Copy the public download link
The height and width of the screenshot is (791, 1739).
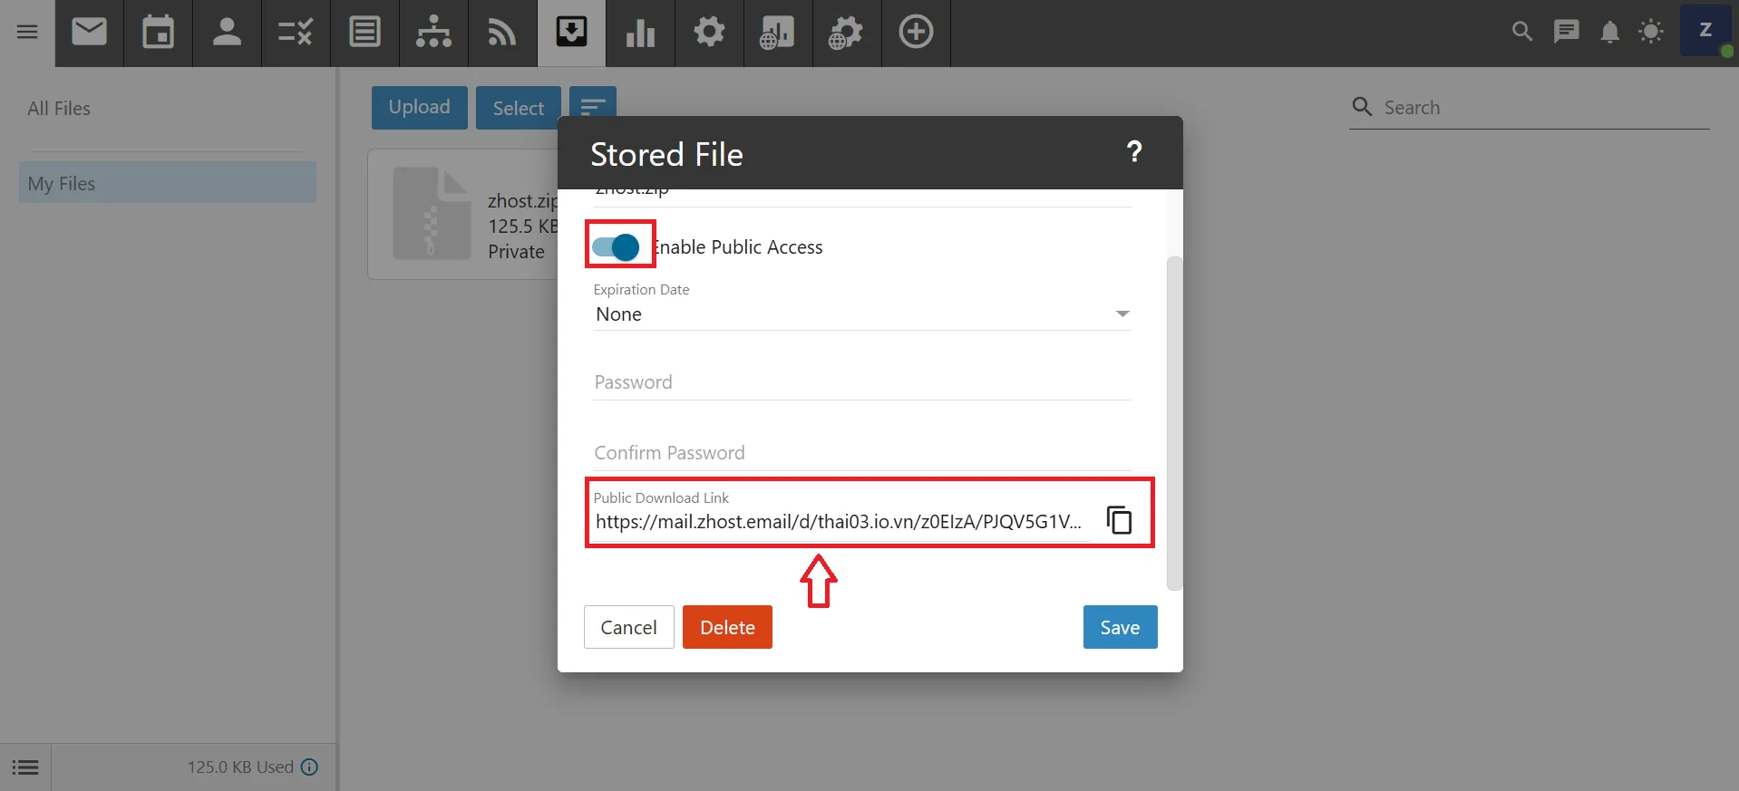1120,520
